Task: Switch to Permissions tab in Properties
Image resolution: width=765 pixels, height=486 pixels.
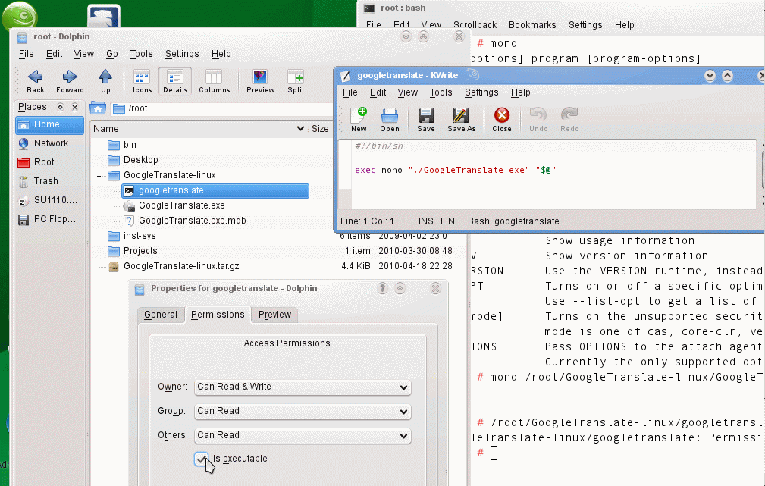Action: point(218,315)
